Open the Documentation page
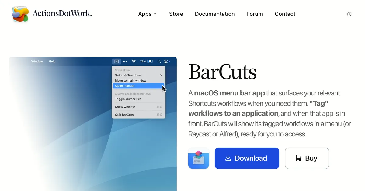Screen dimensions: 365x191 [215, 14]
